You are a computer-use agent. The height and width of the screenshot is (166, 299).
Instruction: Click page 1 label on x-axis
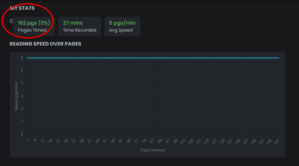[27, 140]
